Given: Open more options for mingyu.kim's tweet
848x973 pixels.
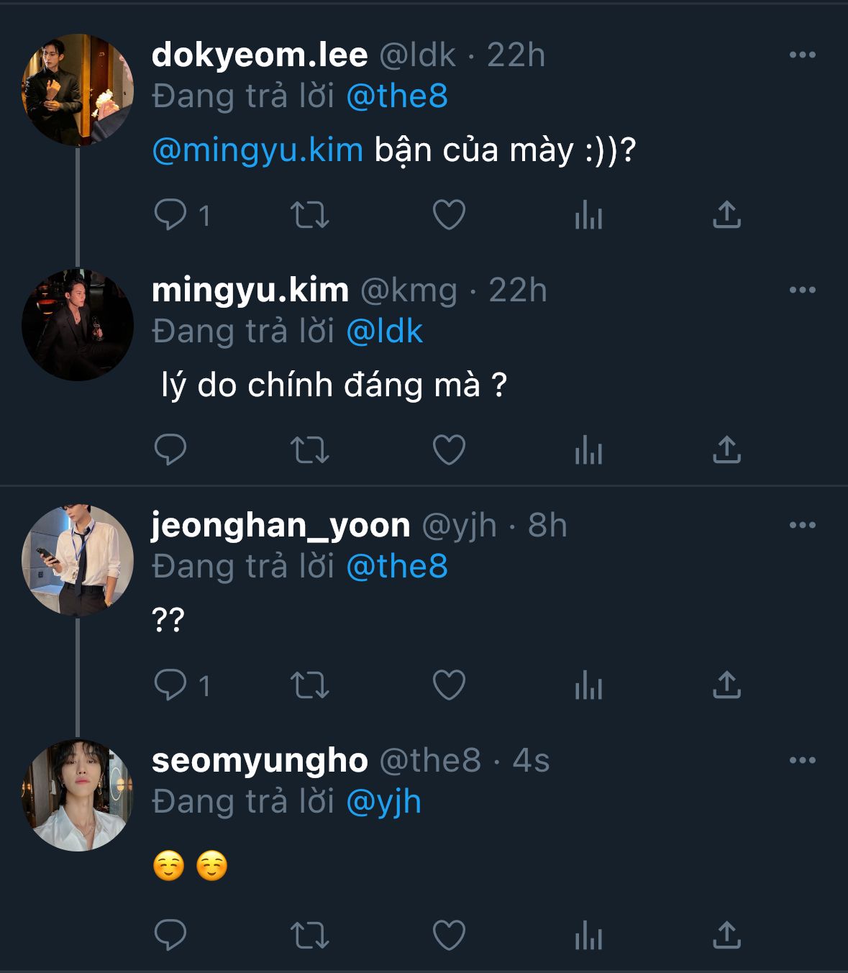Looking at the screenshot, I should pos(802,291).
